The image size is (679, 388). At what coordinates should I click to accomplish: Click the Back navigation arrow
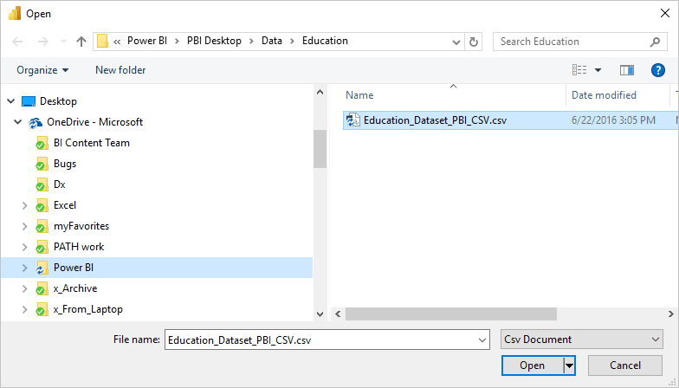[17, 42]
